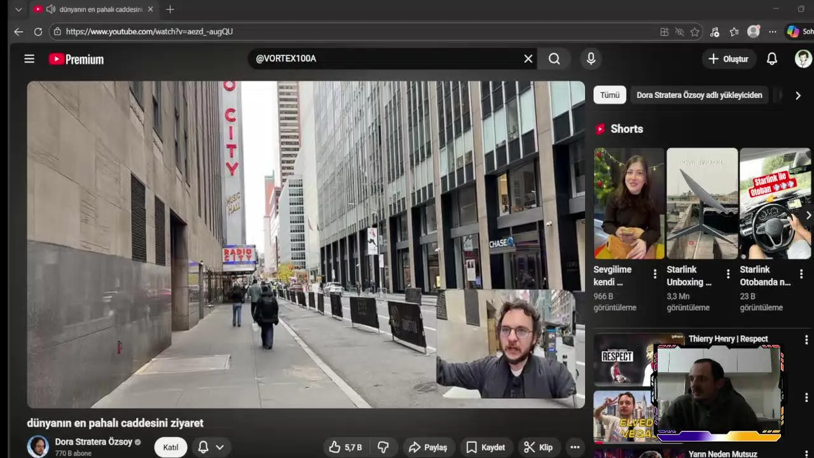The height and width of the screenshot is (458, 814).
Task: Open the Starlink Otobanda short thumbnail
Action: pyautogui.click(x=775, y=204)
